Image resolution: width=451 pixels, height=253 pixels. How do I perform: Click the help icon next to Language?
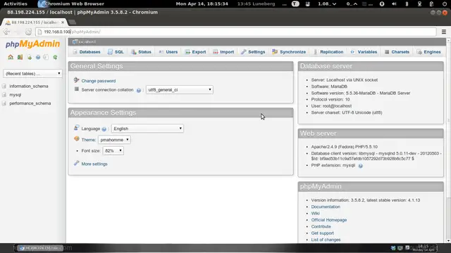[104, 129]
